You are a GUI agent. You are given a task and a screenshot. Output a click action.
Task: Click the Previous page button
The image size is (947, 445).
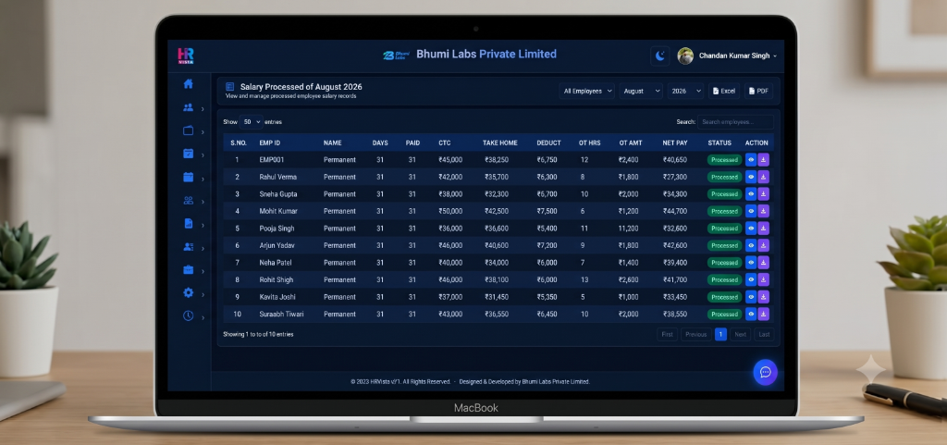coord(695,335)
